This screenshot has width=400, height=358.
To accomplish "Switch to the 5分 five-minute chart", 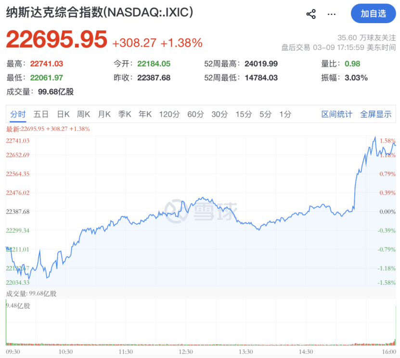I will (264, 114).
